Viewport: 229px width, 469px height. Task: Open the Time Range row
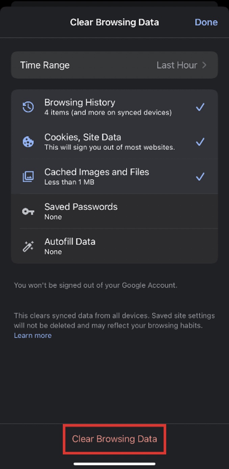[45, 65]
